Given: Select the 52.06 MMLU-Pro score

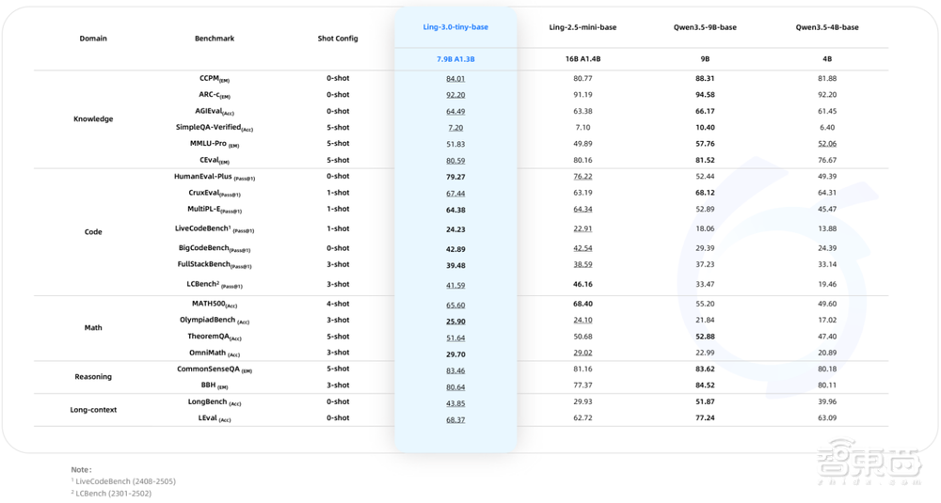Looking at the screenshot, I should click(827, 144).
